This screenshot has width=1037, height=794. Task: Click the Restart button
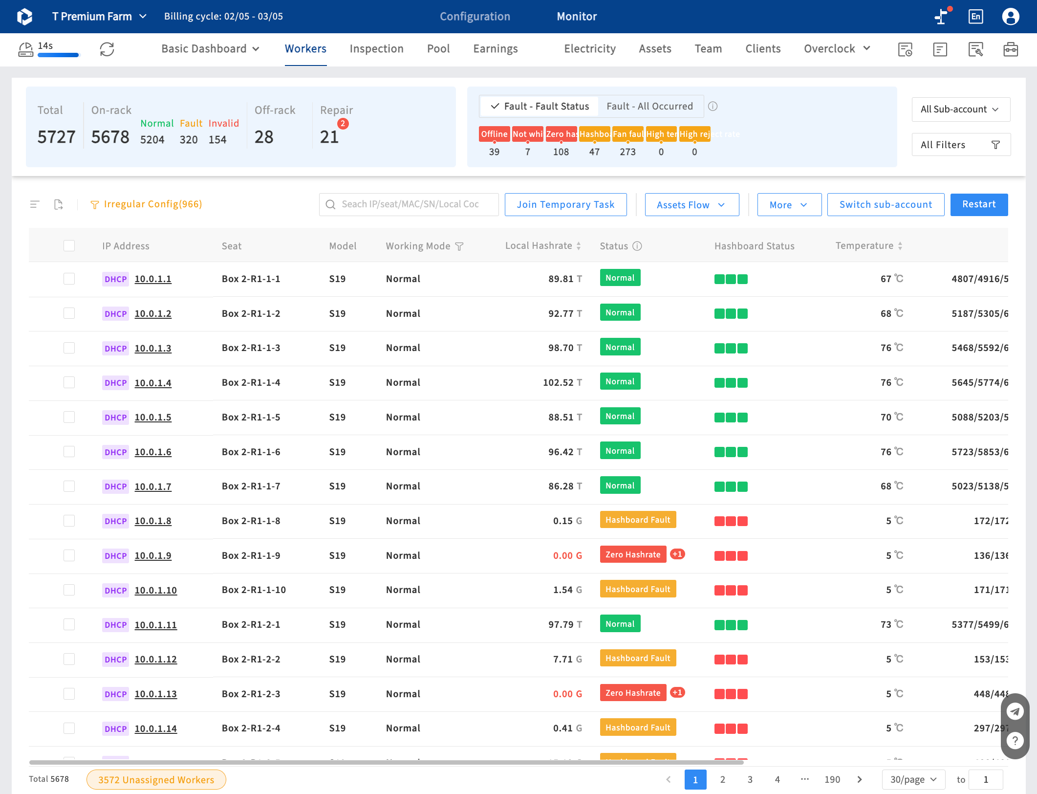(x=979, y=204)
